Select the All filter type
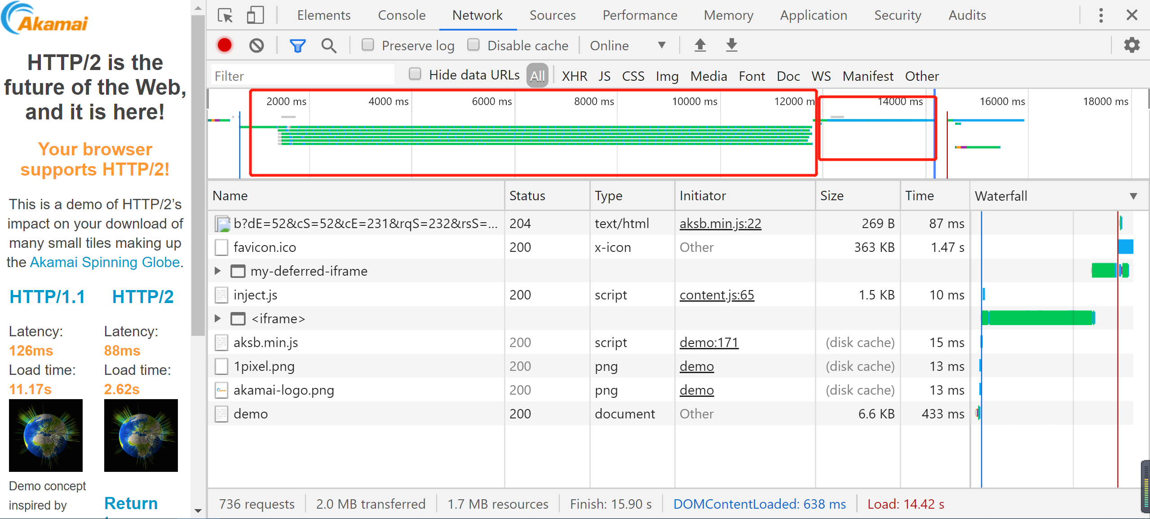The height and width of the screenshot is (519, 1150). click(537, 75)
